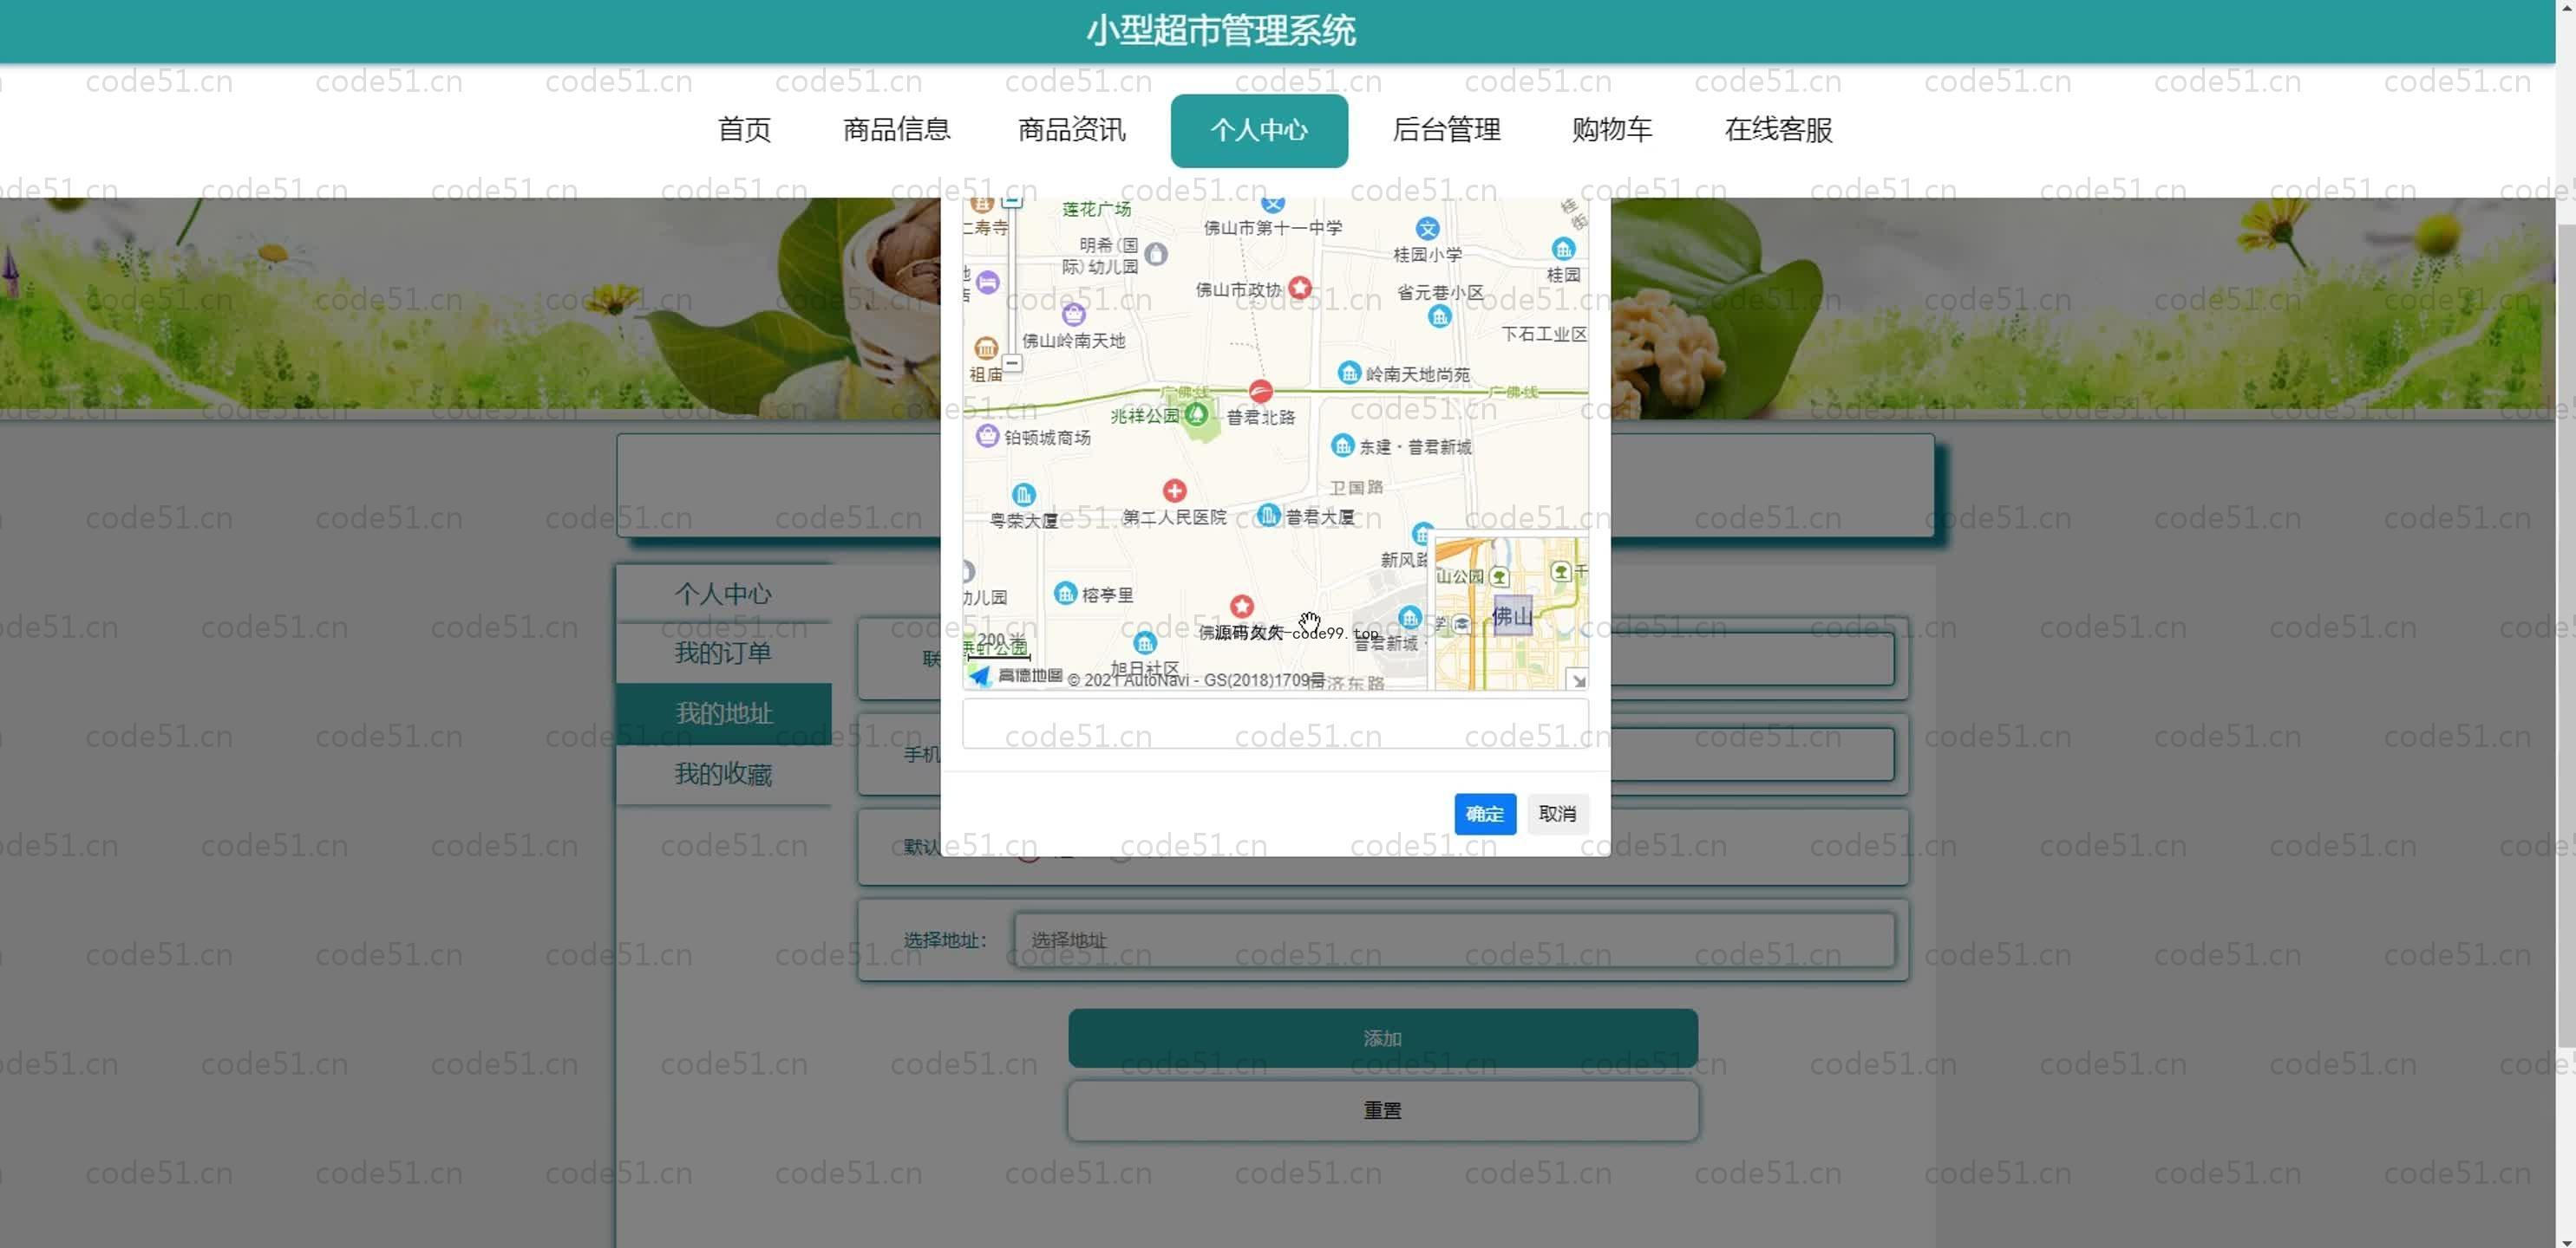Click the 桂园小学 school marker icon
Image resolution: width=2576 pixels, height=1248 pixels.
click(1427, 229)
